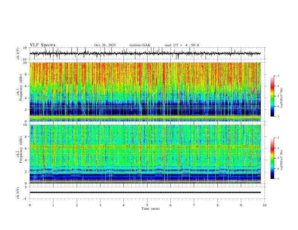Screen dimensions: 298x230
Task: Click the time axis tick label "6"
Action: point(171,205)
